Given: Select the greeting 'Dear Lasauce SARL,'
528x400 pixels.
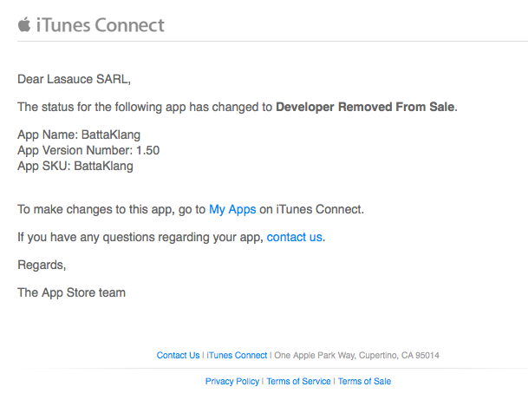Looking at the screenshot, I should click(x=74, y=79).
